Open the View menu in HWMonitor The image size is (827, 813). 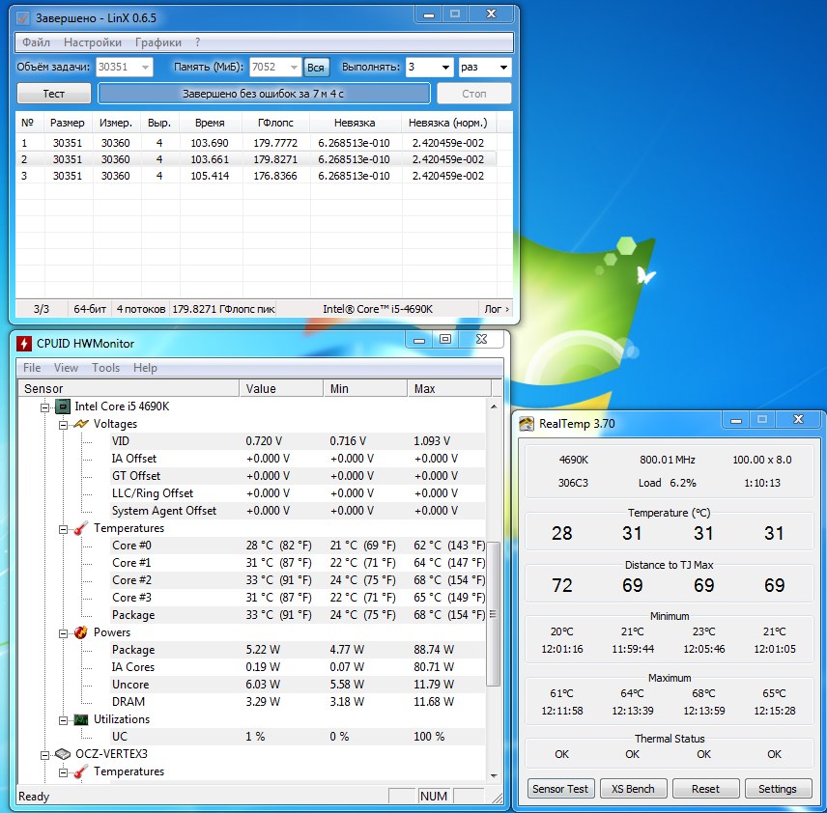point(66,368)
